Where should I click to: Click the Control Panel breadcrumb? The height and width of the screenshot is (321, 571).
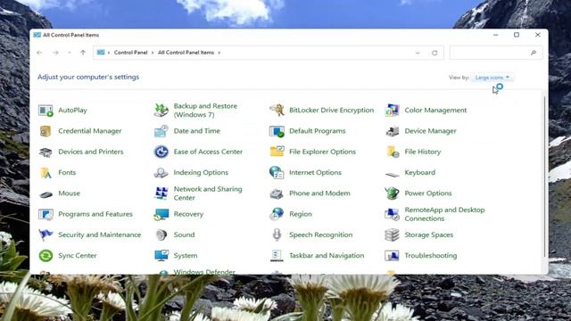131,53
